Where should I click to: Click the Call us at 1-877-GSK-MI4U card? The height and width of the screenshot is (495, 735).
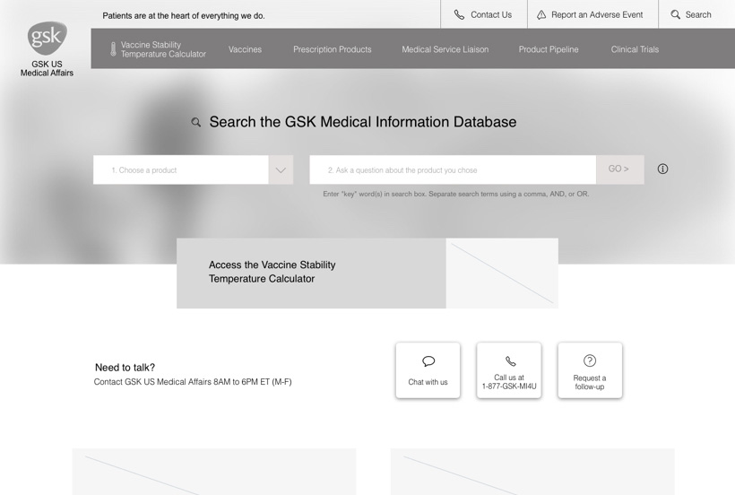click(509, 370)
